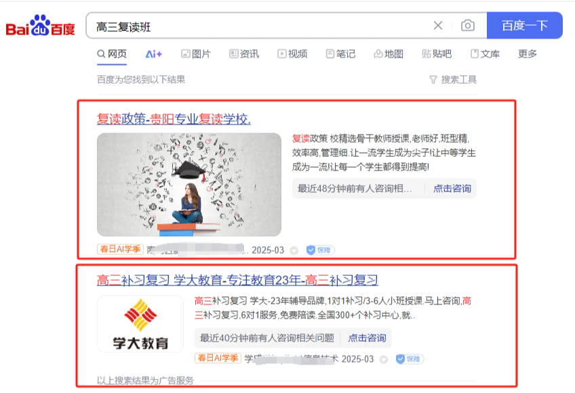Click the 学大教育 logo thumbnail

point(140,324)
